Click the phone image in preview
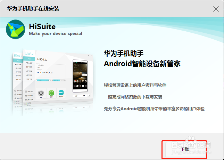Viewport: 224px width, 160px height. 80,76
